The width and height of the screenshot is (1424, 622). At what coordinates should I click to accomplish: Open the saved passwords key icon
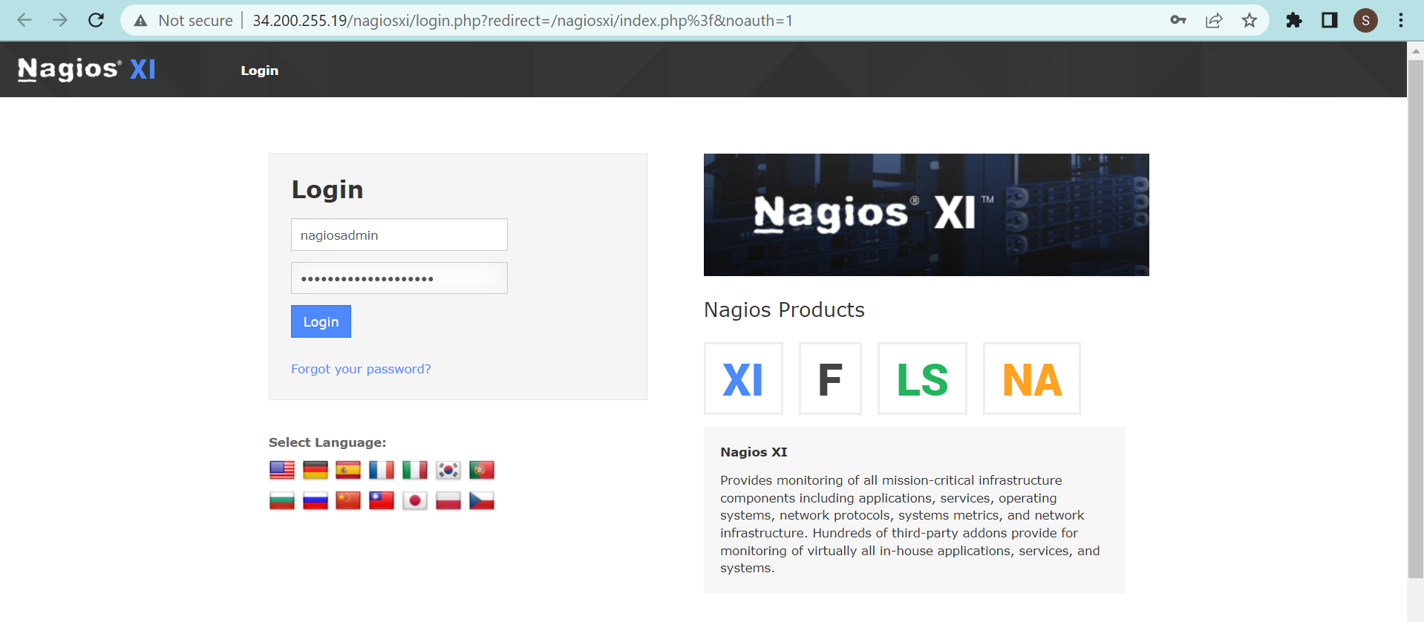(x=1178, y=20)
